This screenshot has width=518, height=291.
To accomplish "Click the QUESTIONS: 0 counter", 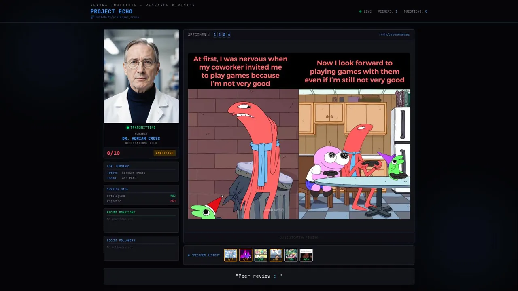I will point(415,11).
